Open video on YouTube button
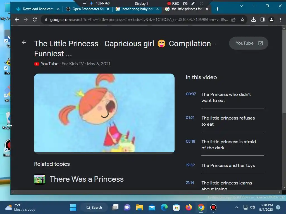 click(x=249, y=43)
